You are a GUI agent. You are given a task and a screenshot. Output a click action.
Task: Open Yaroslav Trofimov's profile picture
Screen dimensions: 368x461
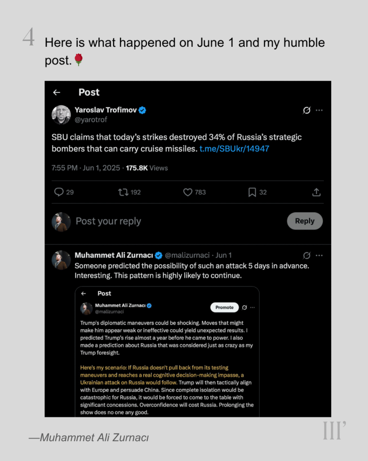tap(61, 115)
